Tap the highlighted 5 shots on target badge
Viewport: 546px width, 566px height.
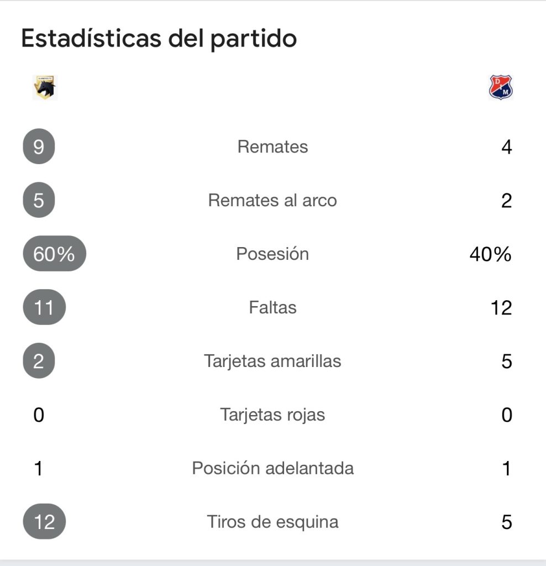(39, 201)
